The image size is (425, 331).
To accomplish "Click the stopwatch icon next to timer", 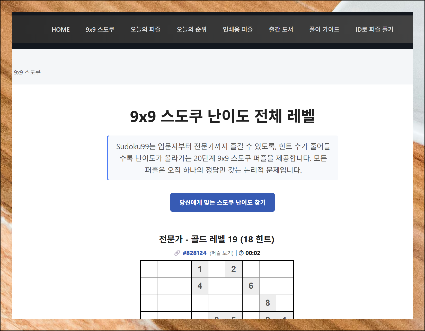I will [x=241, y=253].
